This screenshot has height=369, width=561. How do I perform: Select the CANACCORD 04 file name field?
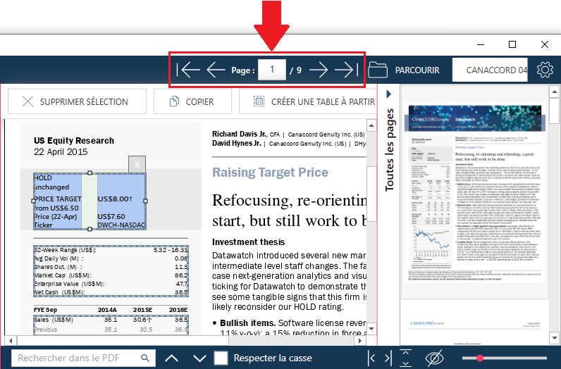pyautogui.click(x=490, y=70)
